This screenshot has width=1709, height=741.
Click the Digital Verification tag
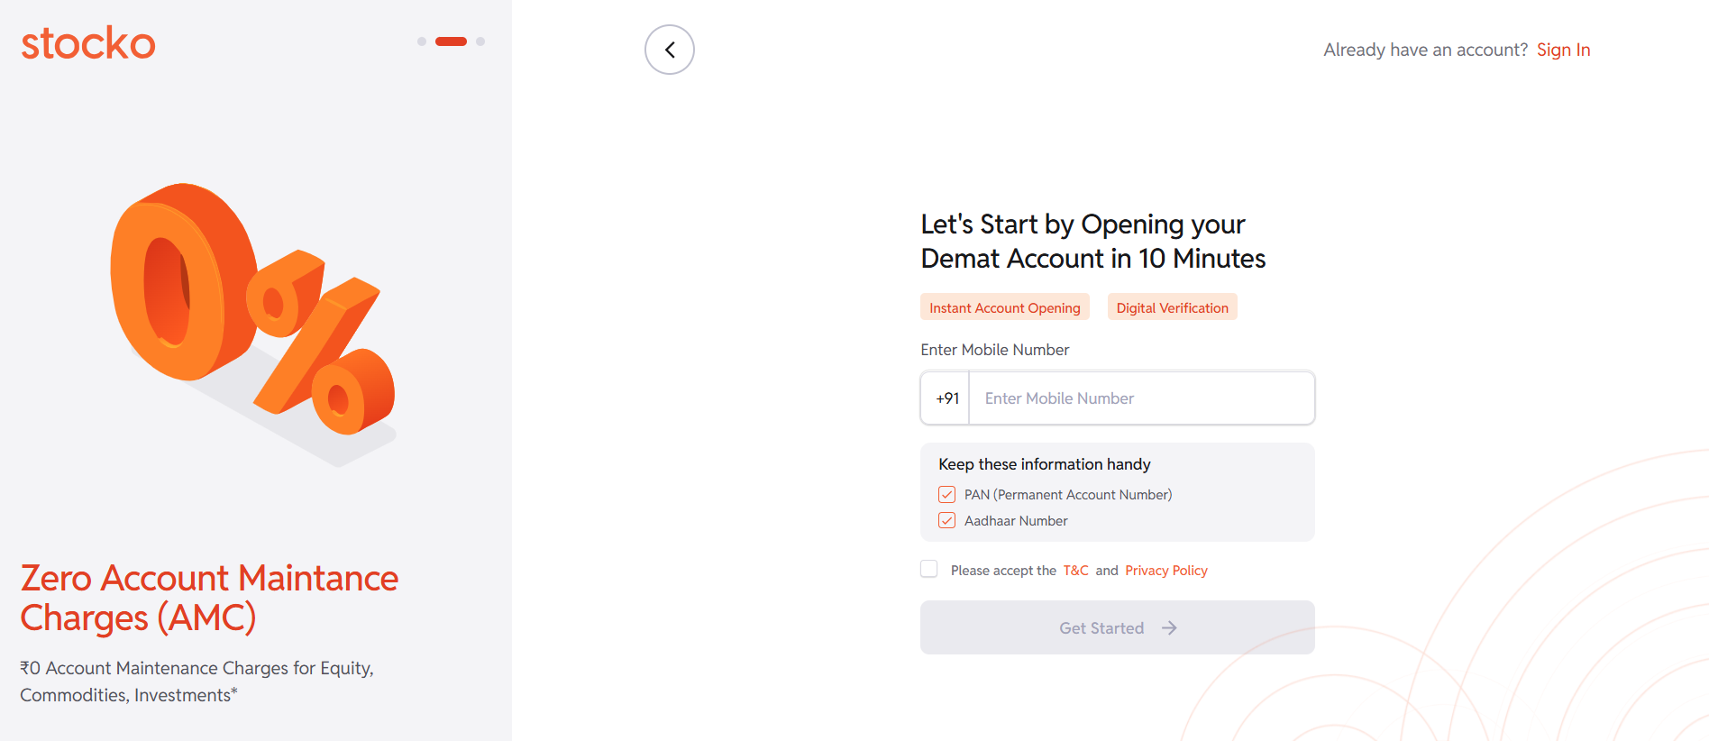click(x=1172, y=307)
